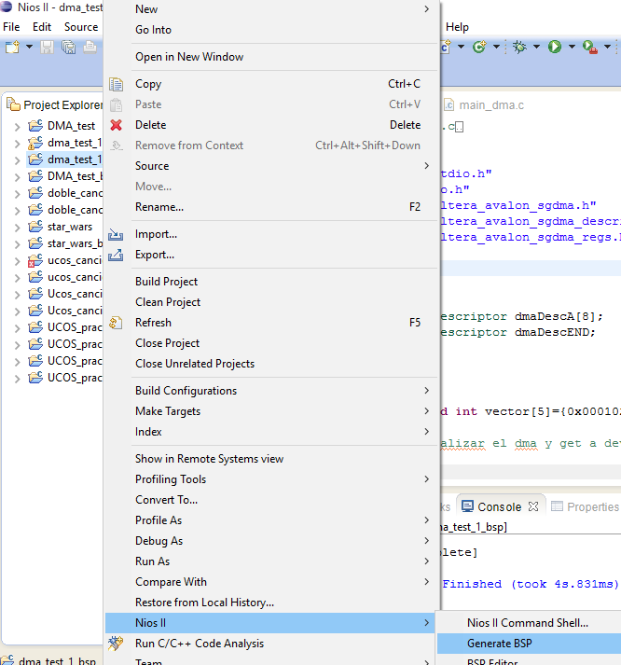Open the File menu
621x665 pixels.
click(x=11, y=27)
